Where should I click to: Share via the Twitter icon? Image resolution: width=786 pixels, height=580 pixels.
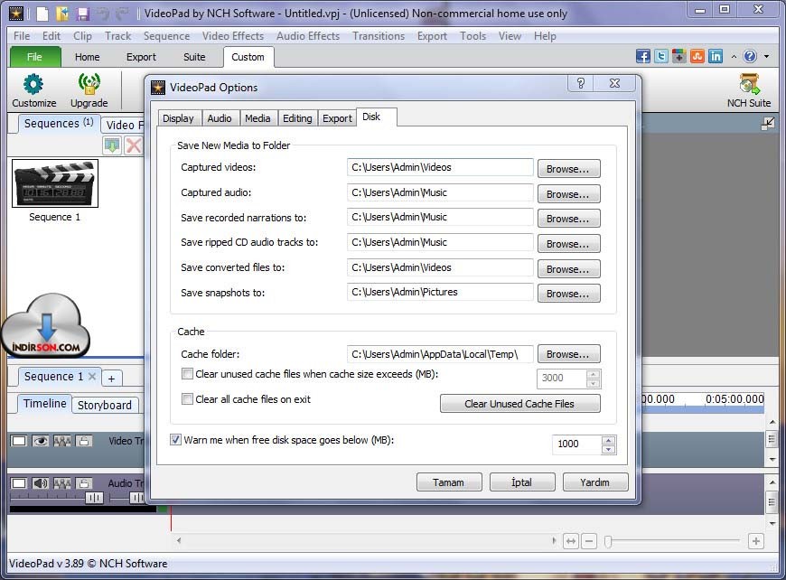(661, 56)
